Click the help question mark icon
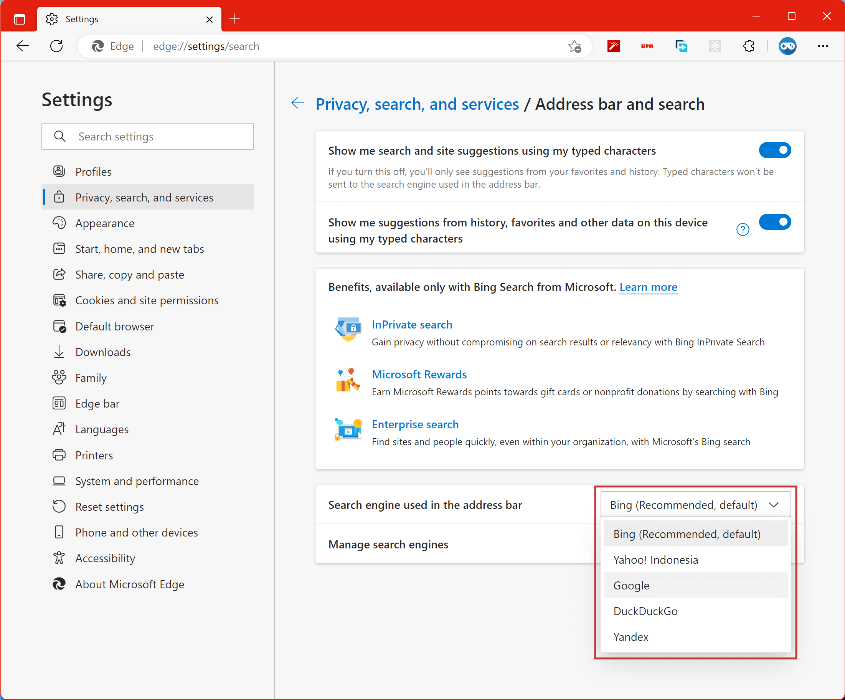Viewport: 845px width, 700px height. click(743, 230)
